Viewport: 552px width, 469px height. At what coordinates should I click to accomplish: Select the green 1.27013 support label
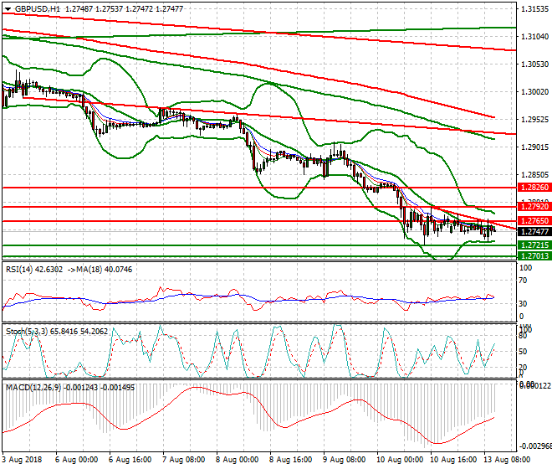pyautogui.click(x=533, y=255)
